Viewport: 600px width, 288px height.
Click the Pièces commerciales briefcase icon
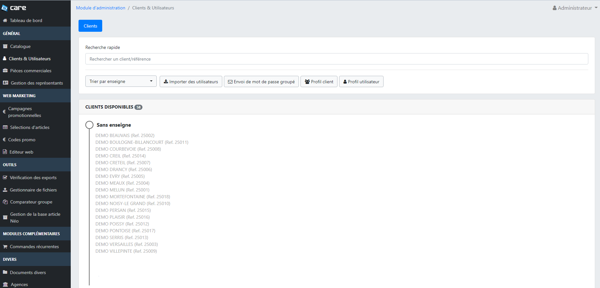pos(5,71)
